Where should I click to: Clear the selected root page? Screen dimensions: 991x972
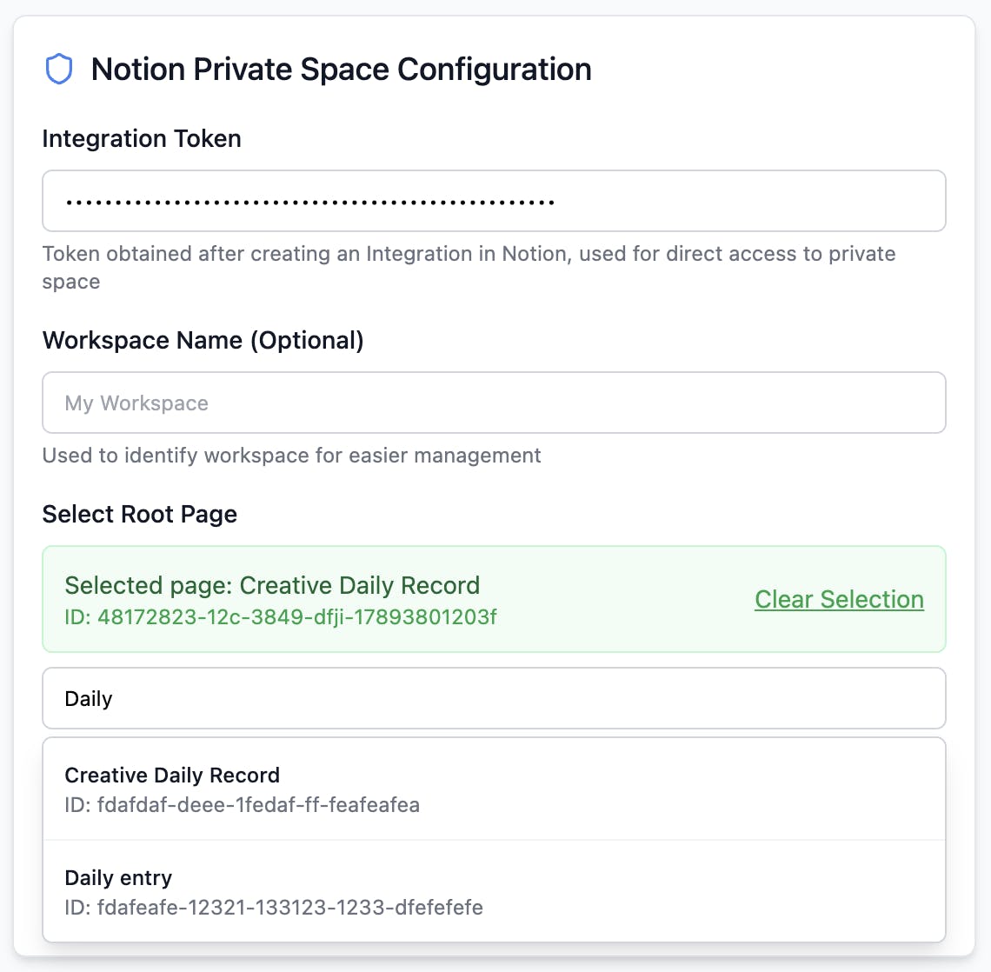pyautogui.click(x=839, y=599)
